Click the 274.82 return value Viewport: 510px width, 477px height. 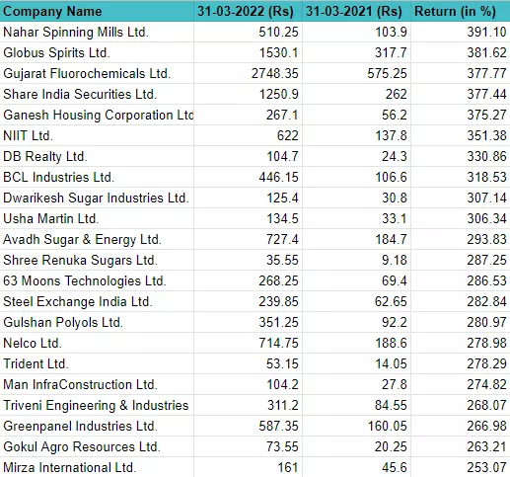(x=486, y=385)
